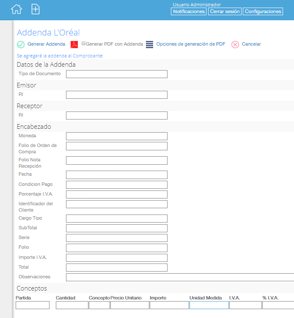This screenshot has height=318, width=294.
Task: Click the Generar Addenda link
Action: pyautogui.click(x=47, y=44)
